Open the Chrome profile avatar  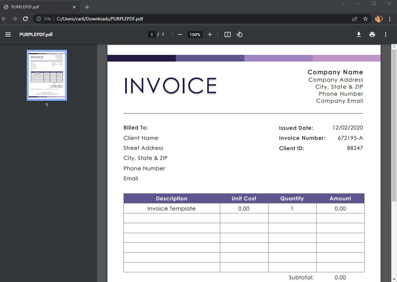pos(379,19)
